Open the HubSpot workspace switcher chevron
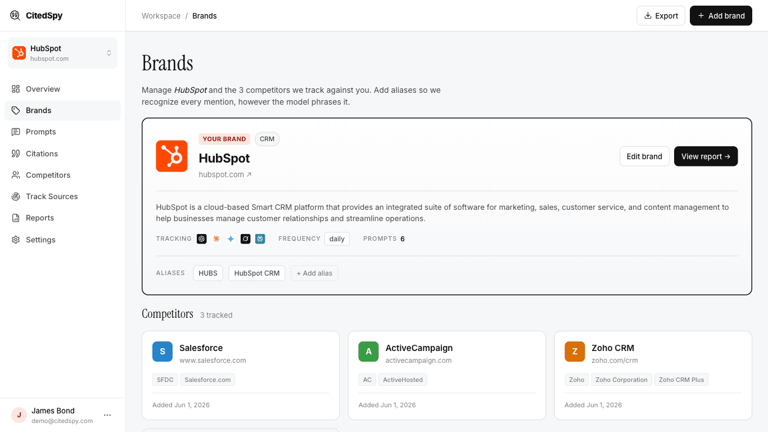This screenshot has width=768, height=432. coord(109,53)
